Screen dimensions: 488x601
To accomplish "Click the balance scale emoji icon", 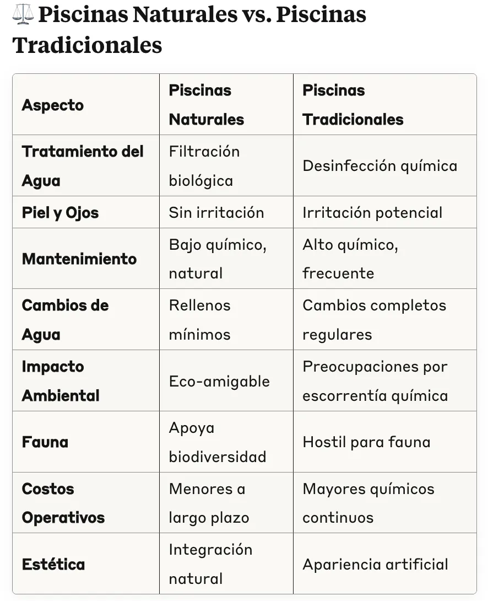I will coord(23,14).
